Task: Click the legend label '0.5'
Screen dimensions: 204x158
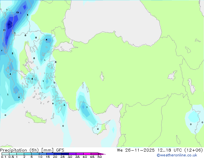Action: click(x=11, y=157)
